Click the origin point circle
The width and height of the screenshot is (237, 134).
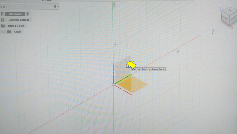(113, 85)
